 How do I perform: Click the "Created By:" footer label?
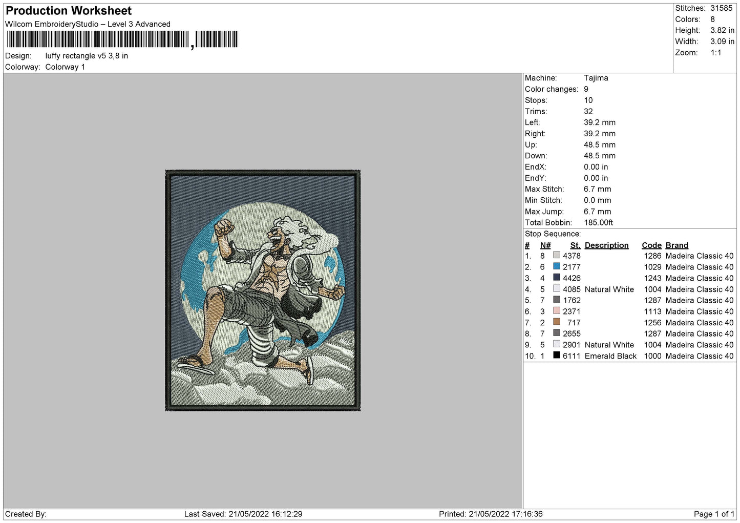[x=26, y=514]
